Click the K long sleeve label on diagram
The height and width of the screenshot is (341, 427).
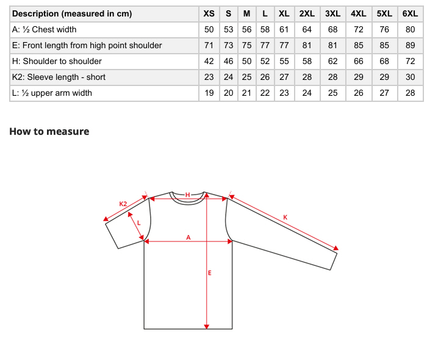point(285,217)
